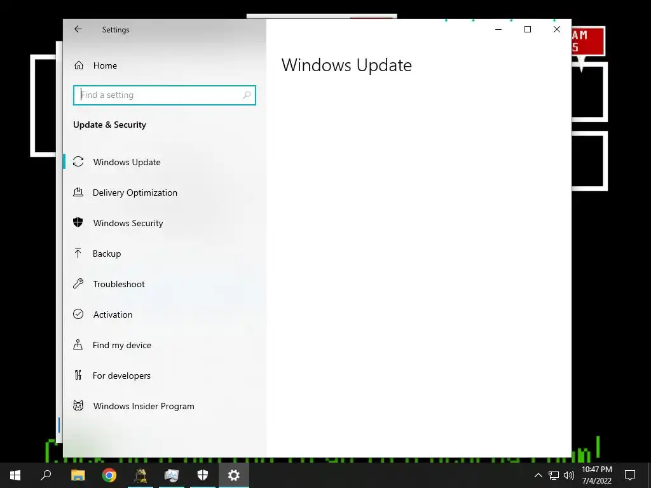Screen dimensions: 651x488
Task: Open the Activation page
Action: pyautogui.click(x=165, y=315)
